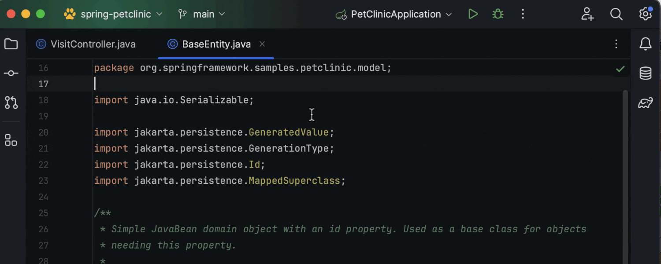The image size is (661, 264).
Task: Open the editor tabs options menu
Action: [x=616, y=44]
